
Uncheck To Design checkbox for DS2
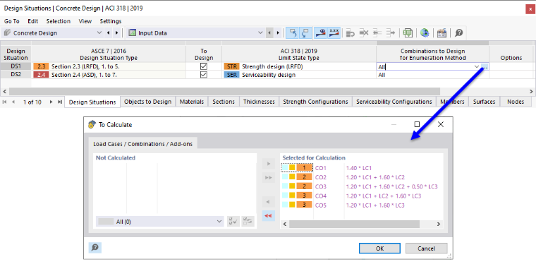tap(204, 75)
